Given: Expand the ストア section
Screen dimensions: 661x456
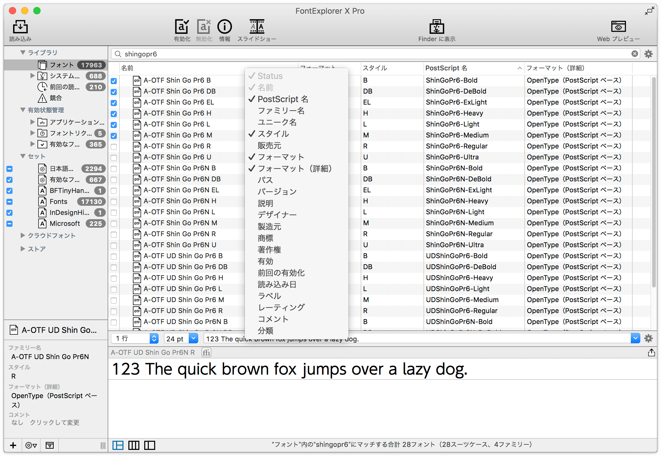Looking at the screenshot, I should tap(23, 249).
